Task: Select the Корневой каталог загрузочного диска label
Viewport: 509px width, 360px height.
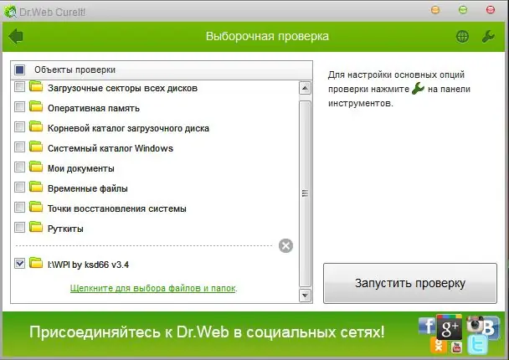Action: click(x=128, y=128)
